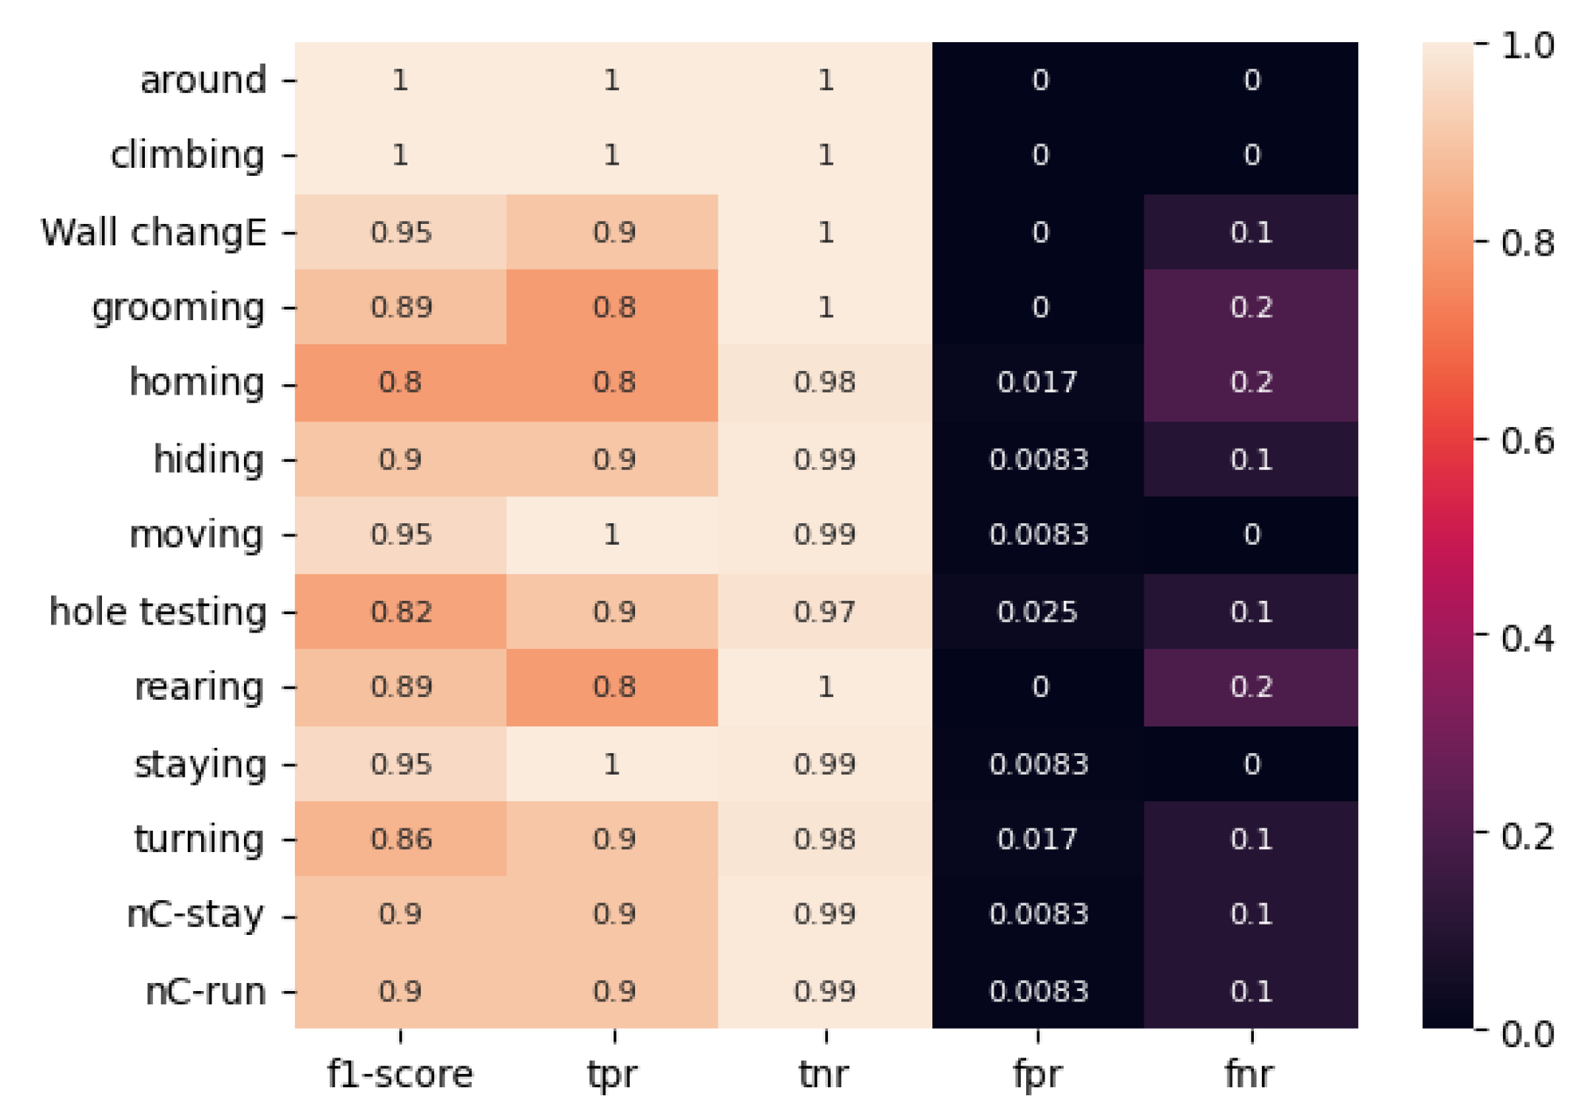The height and width of the screenshot is (1113, 1591).
Task: Select the turning f1-score cell 0.86
Action: click(x=400, y=838)
